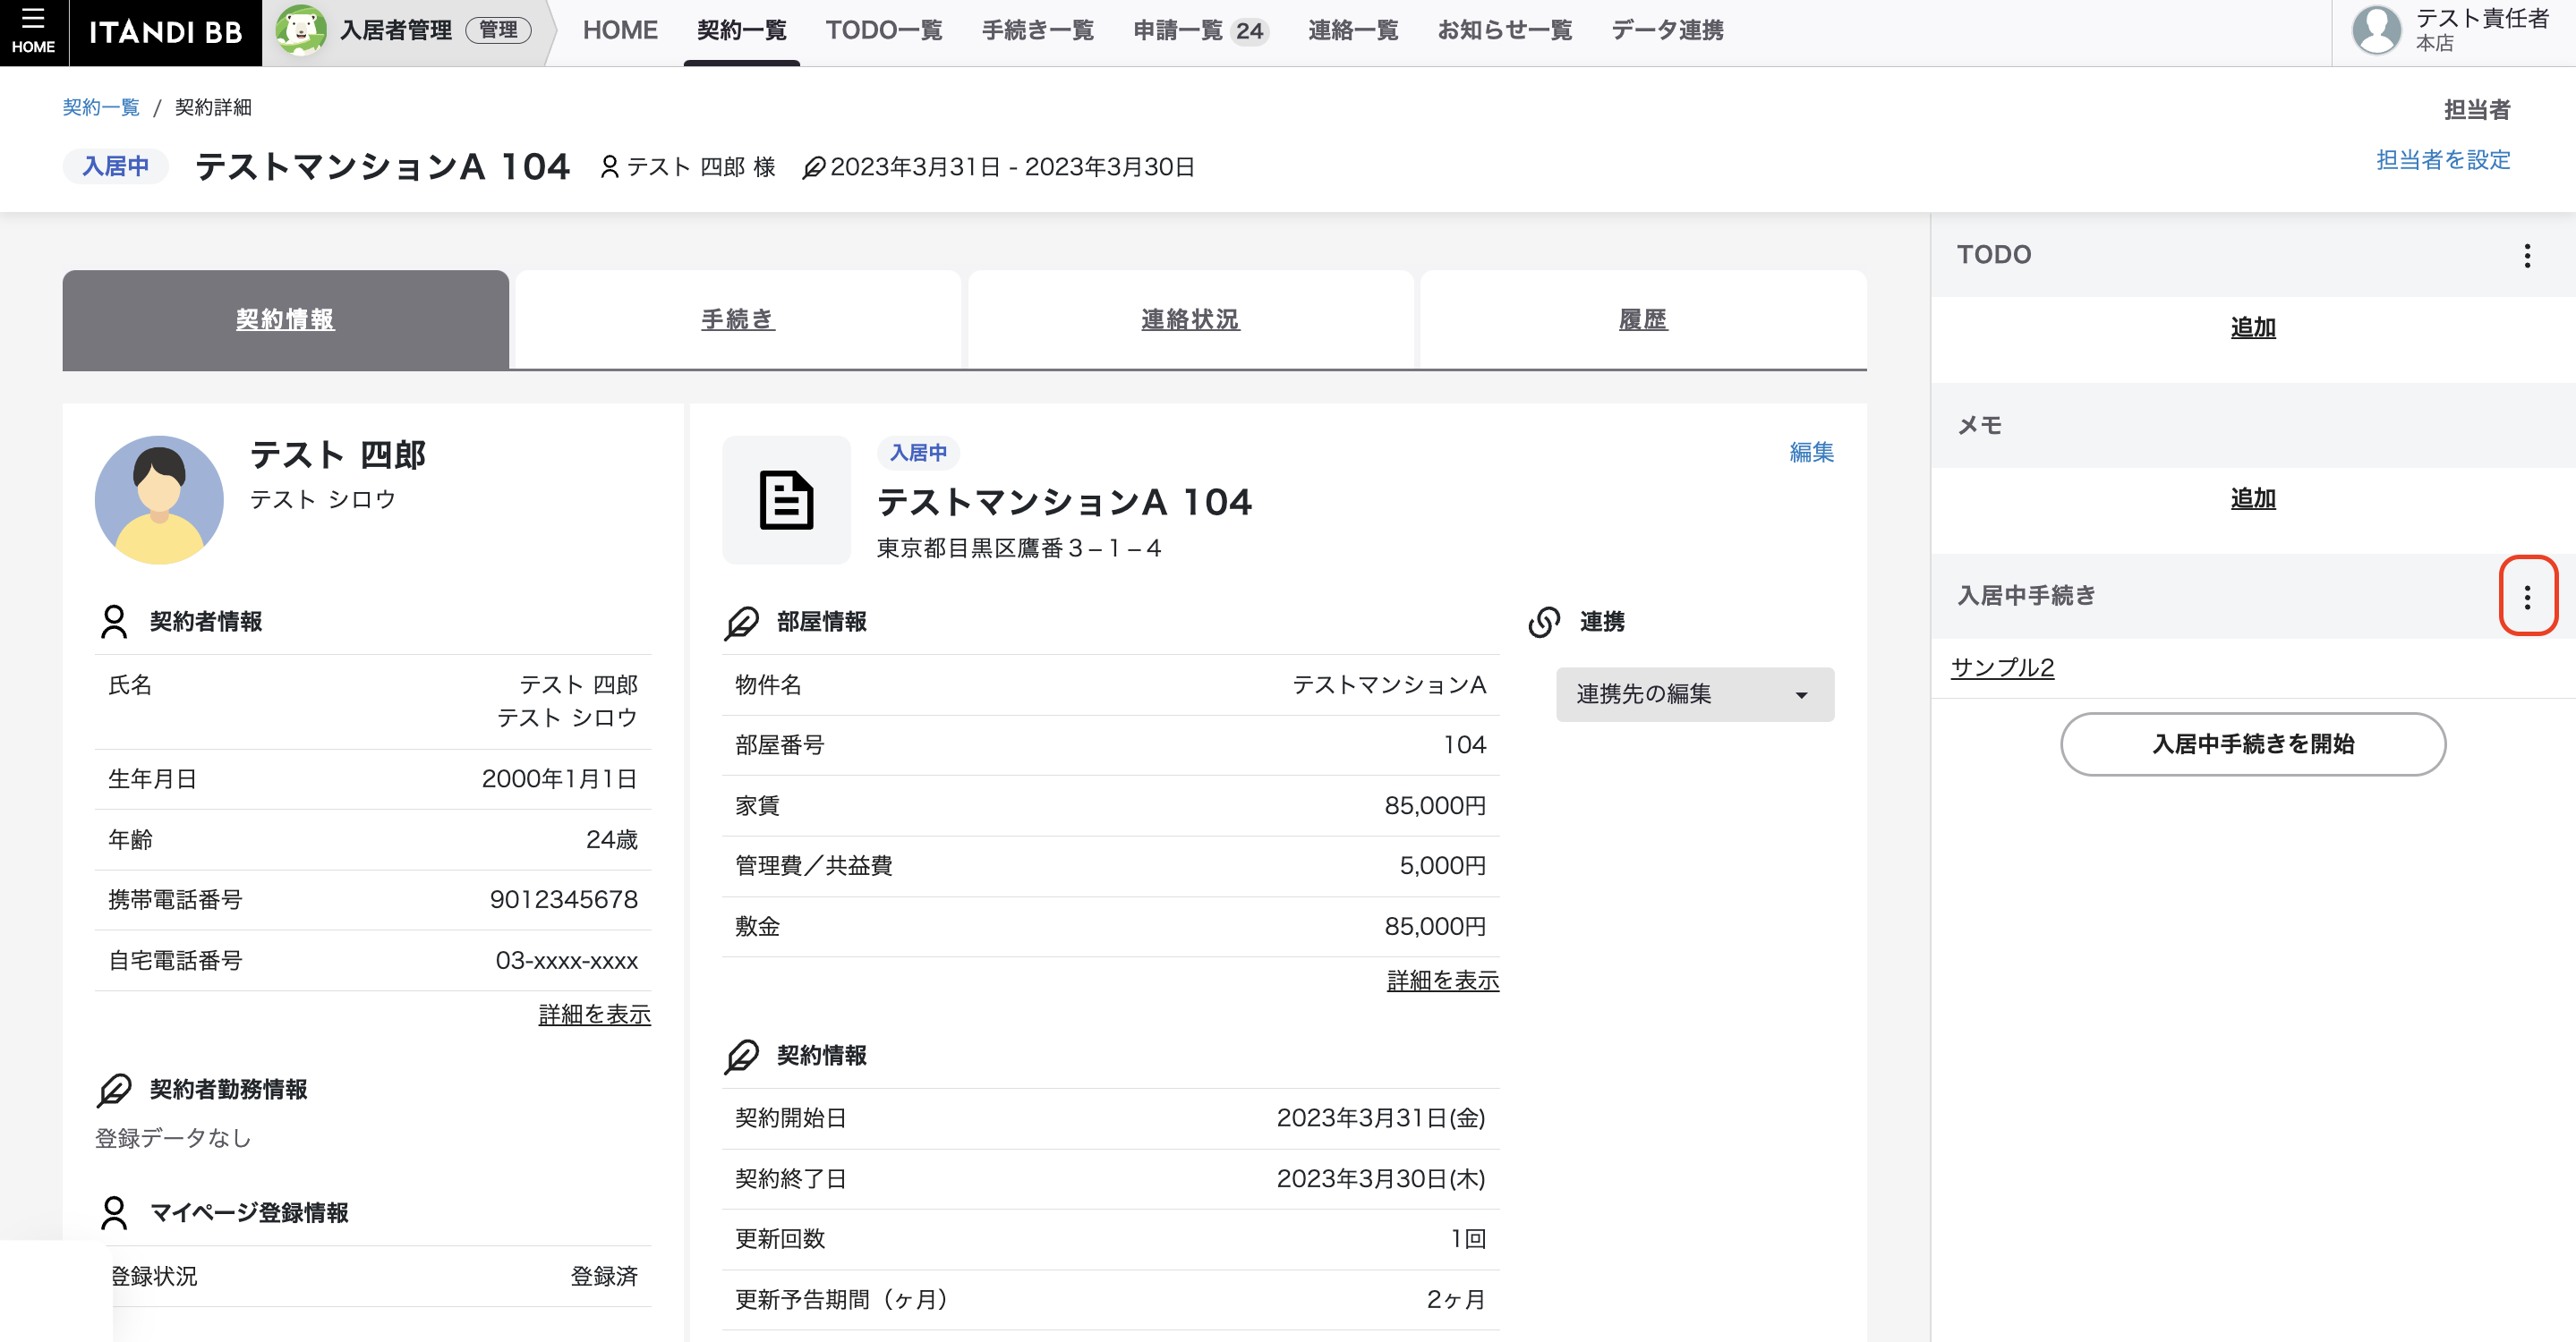Screen dimensions: 2576x1342
Task: Open the TODO section three-dot menu
Action: (2527, 256)
